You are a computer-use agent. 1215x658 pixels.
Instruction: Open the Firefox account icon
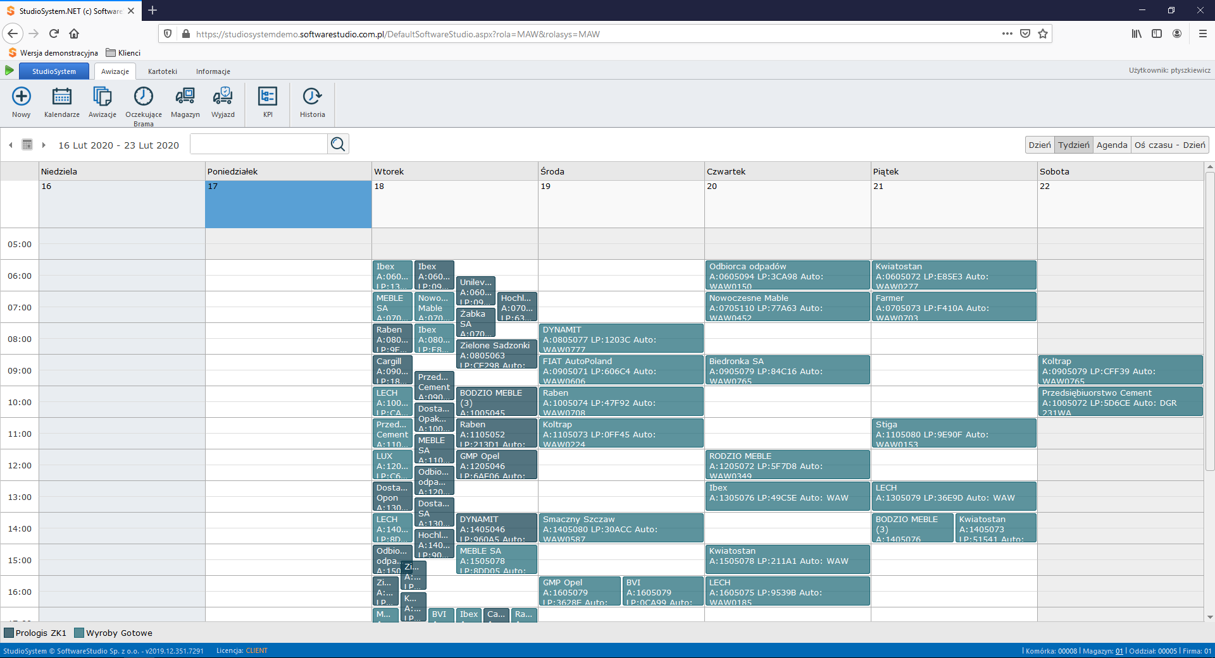coord(1177,34)
